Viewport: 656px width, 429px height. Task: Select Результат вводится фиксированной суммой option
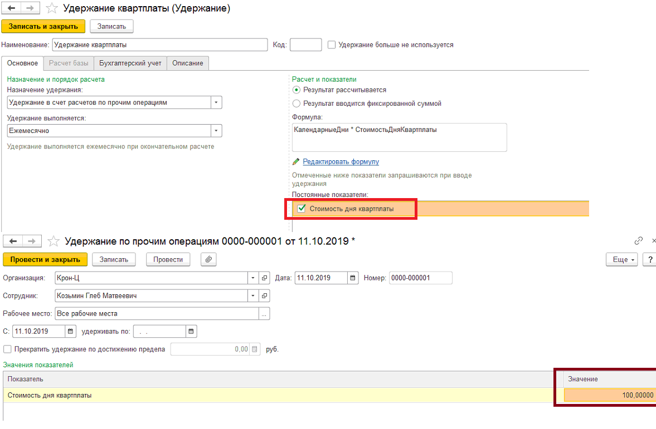(x=297, y=103)
